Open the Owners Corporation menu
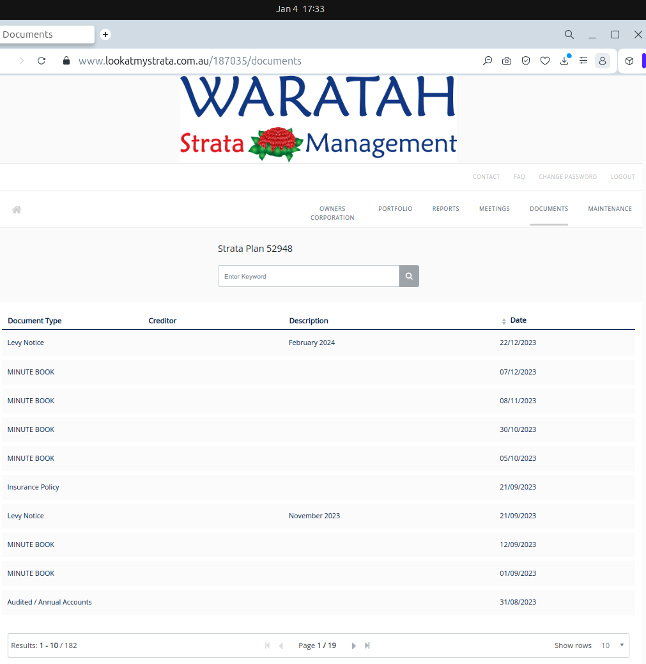The image size is (646, 664). click(332, 213)
